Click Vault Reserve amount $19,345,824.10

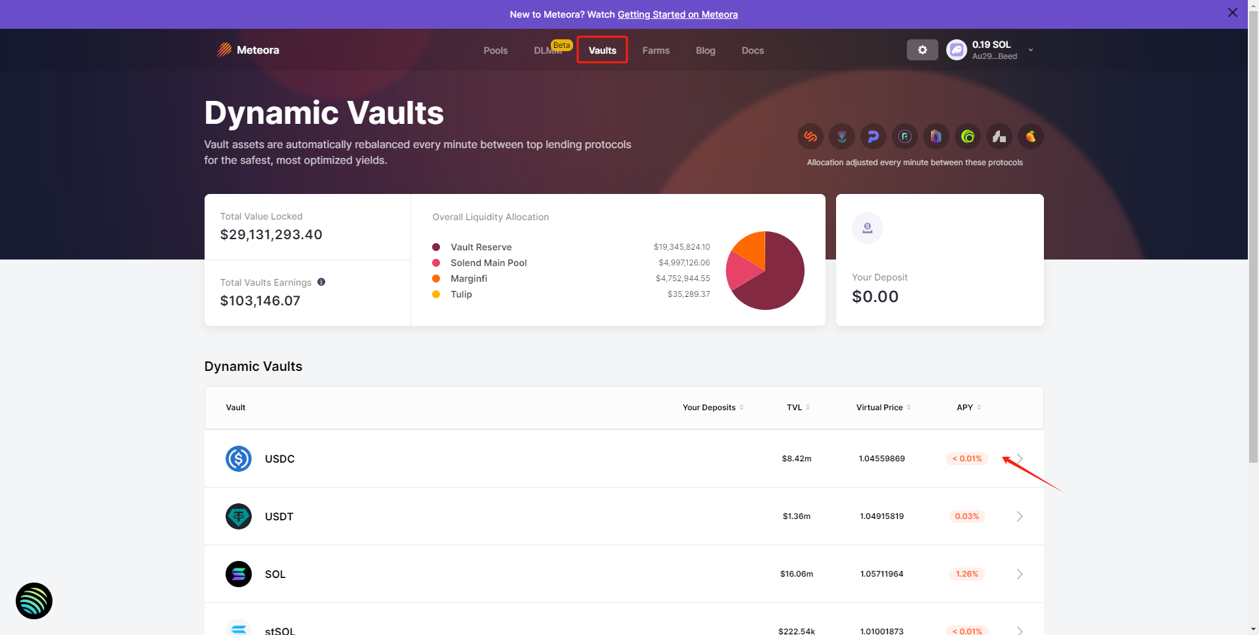coord(682,247)
